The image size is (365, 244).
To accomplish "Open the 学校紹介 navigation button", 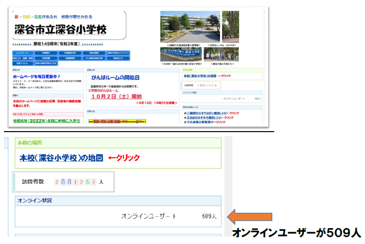I will pos(46,53).
